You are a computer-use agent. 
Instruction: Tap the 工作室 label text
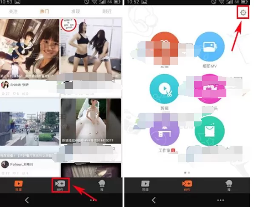[164, 150]
